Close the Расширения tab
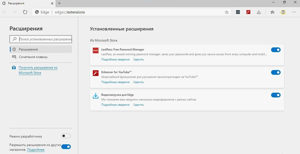The height and width of the screenshot is (154, 300). tap(52, 3)
